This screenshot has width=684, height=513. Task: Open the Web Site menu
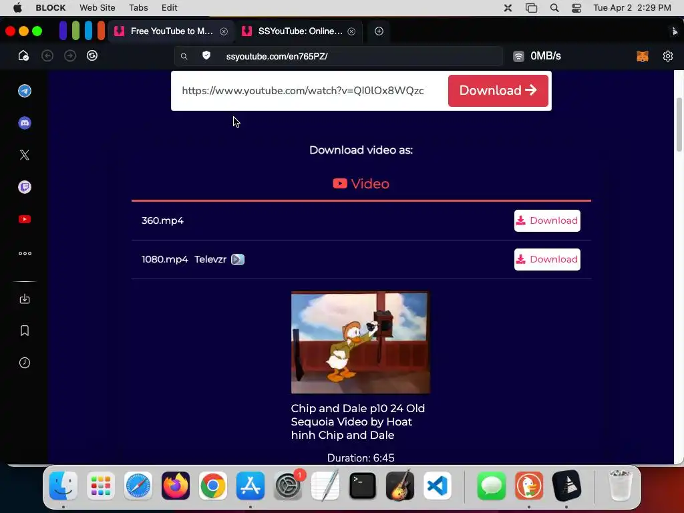(98, 8)
